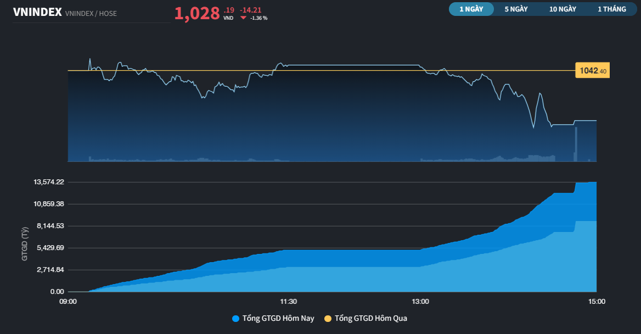Click the 09:00 time label
Image resolution: width=641 pixels, height=334 pixels.
[x=68, y=302]
